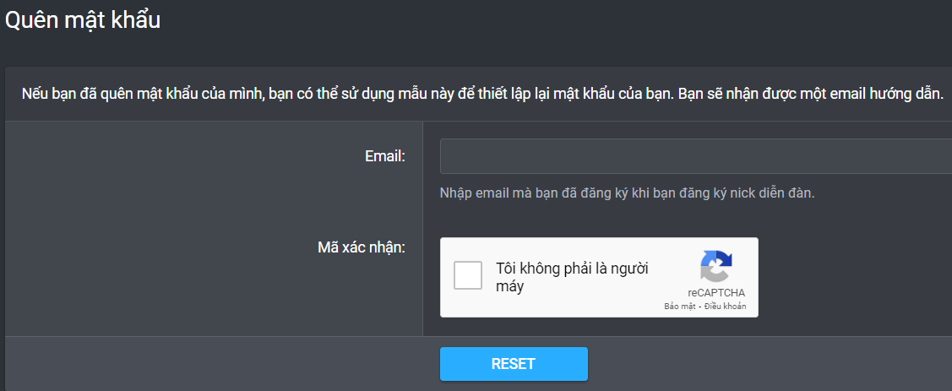This screenshot has height=391, width=952.
Task: Open the reCAPTCHA "Điều khoản" terms link
Action: pyautogui.click(x=726, y=307)
